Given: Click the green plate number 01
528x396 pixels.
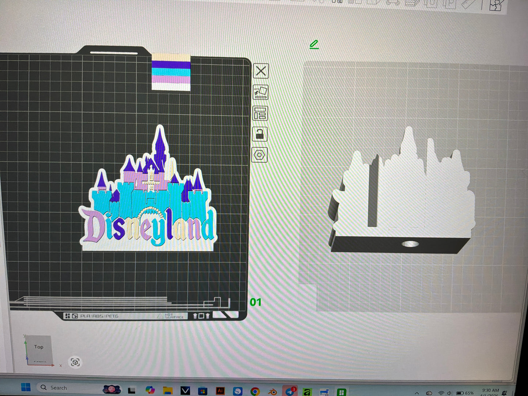Looking at the screenshot, I should tap(256, 302).
